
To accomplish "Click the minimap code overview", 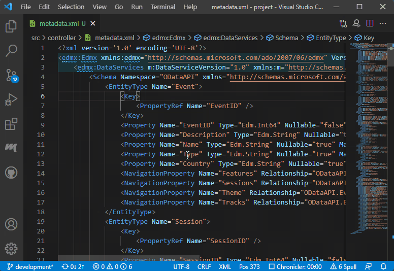I will coord(369,138).
